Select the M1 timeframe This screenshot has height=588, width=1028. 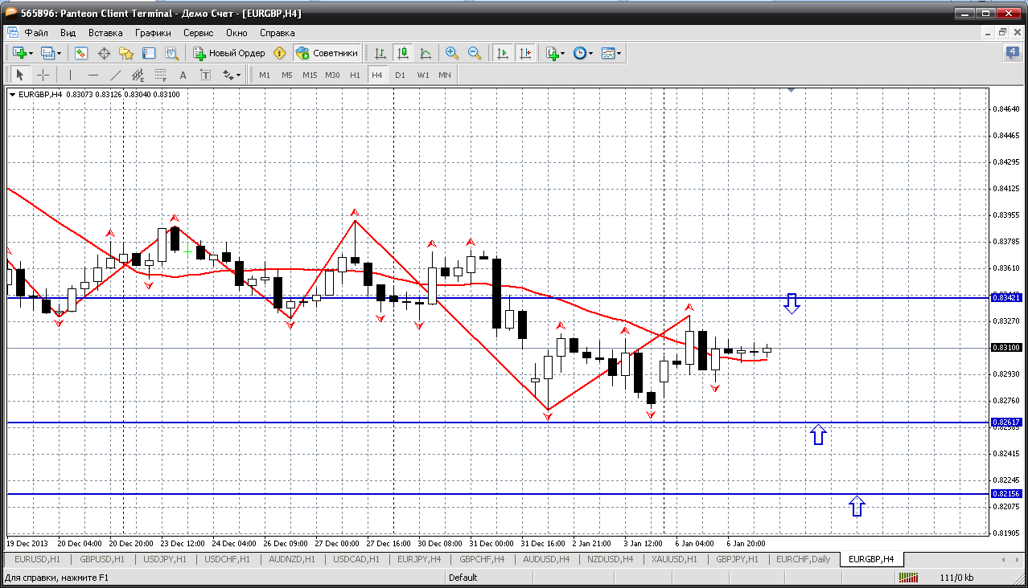[x=264, y=75]
